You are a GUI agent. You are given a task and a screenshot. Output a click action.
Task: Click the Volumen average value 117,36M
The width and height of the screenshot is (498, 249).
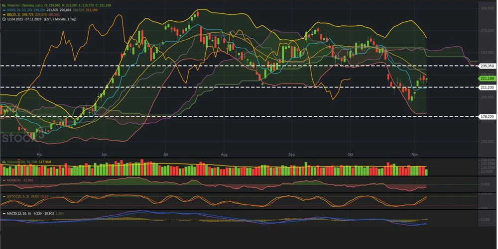pos(45,162)
